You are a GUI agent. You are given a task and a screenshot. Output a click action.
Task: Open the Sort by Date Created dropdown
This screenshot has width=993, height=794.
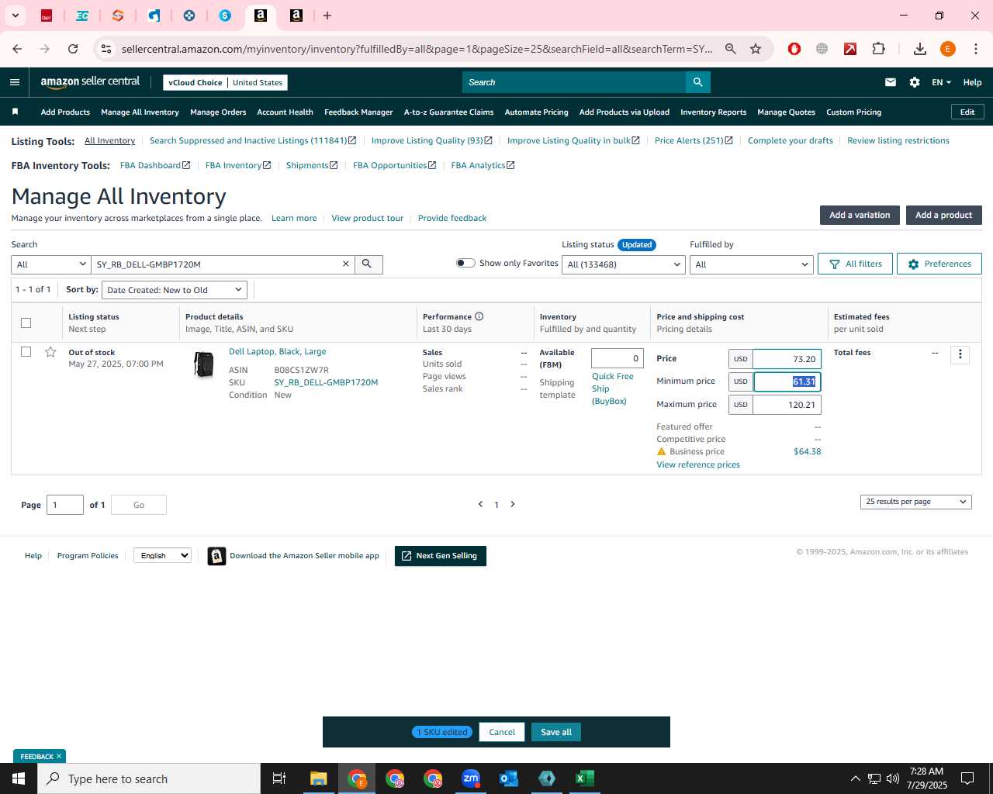pyautogui.click(x=175, y=290)
